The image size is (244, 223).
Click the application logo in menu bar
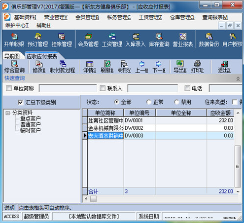7,17
